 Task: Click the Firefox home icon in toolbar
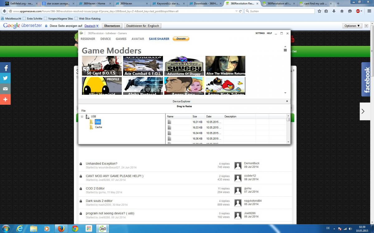pyautogui.click(x=342, y=11)
